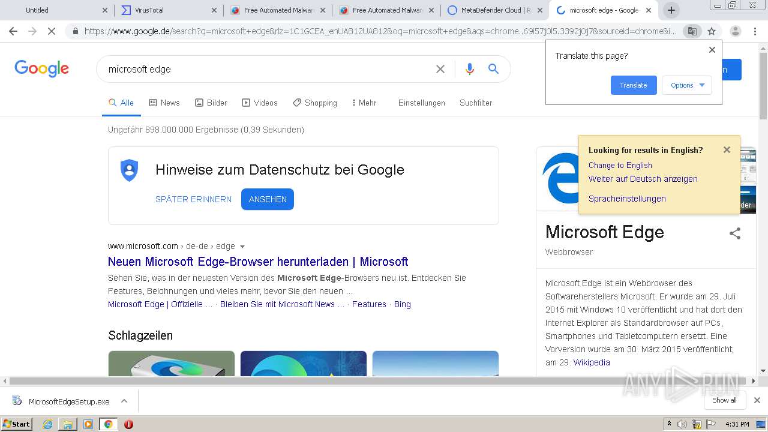Open the Mehr search menu

(x=364, y=103)
